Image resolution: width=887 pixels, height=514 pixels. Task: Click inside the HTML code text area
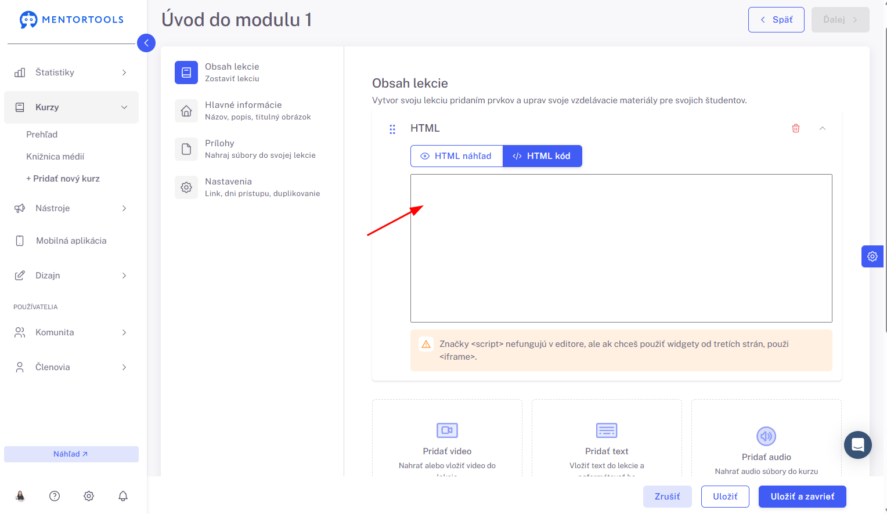click(621, 248)
